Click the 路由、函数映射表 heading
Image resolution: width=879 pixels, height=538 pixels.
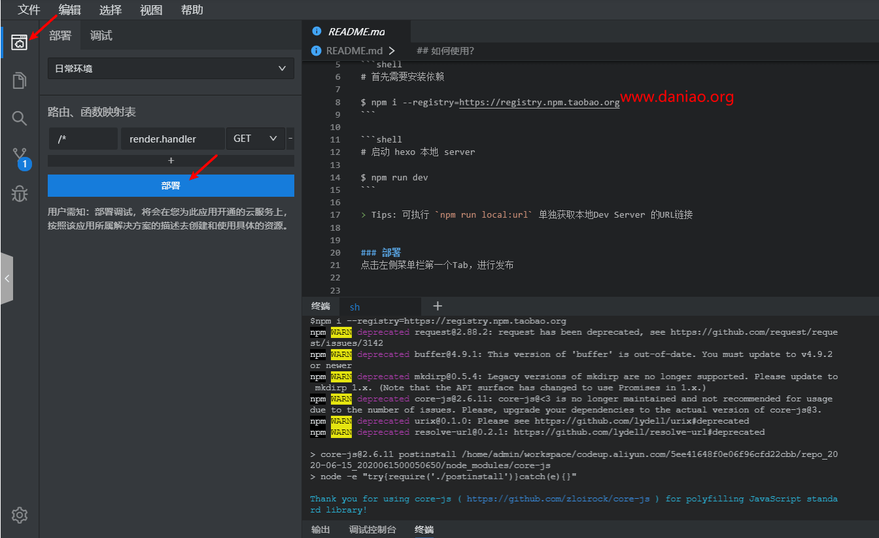pyautogui.click(x=92, y=112)
